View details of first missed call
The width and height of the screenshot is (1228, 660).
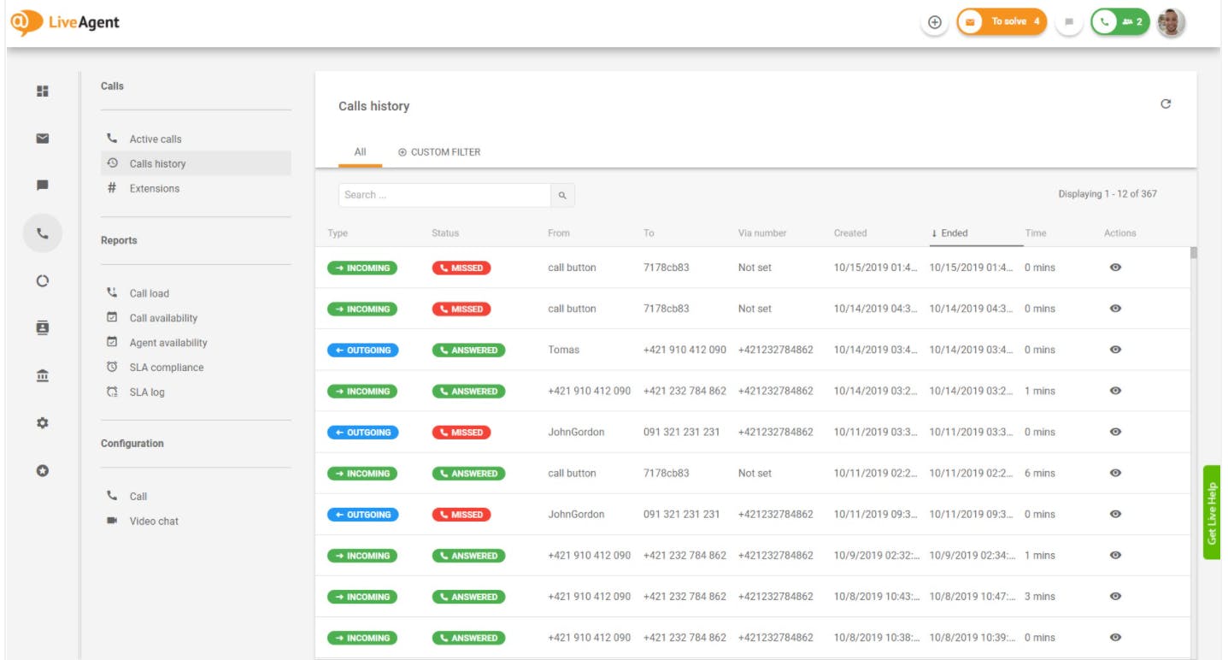[1114, 268]
